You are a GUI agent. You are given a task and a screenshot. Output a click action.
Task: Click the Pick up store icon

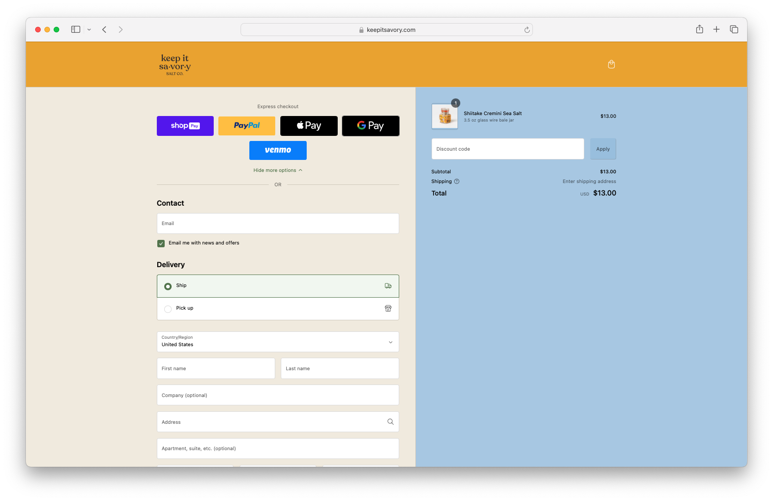tap(388, 308)
